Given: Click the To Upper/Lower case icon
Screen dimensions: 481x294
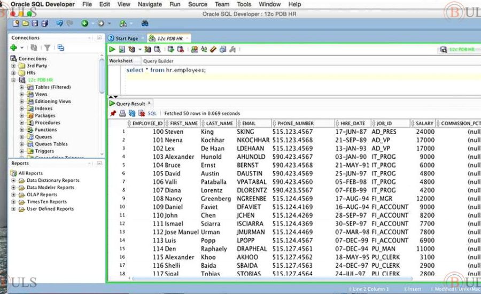Looking at the screenshot, I should (204, 49).
